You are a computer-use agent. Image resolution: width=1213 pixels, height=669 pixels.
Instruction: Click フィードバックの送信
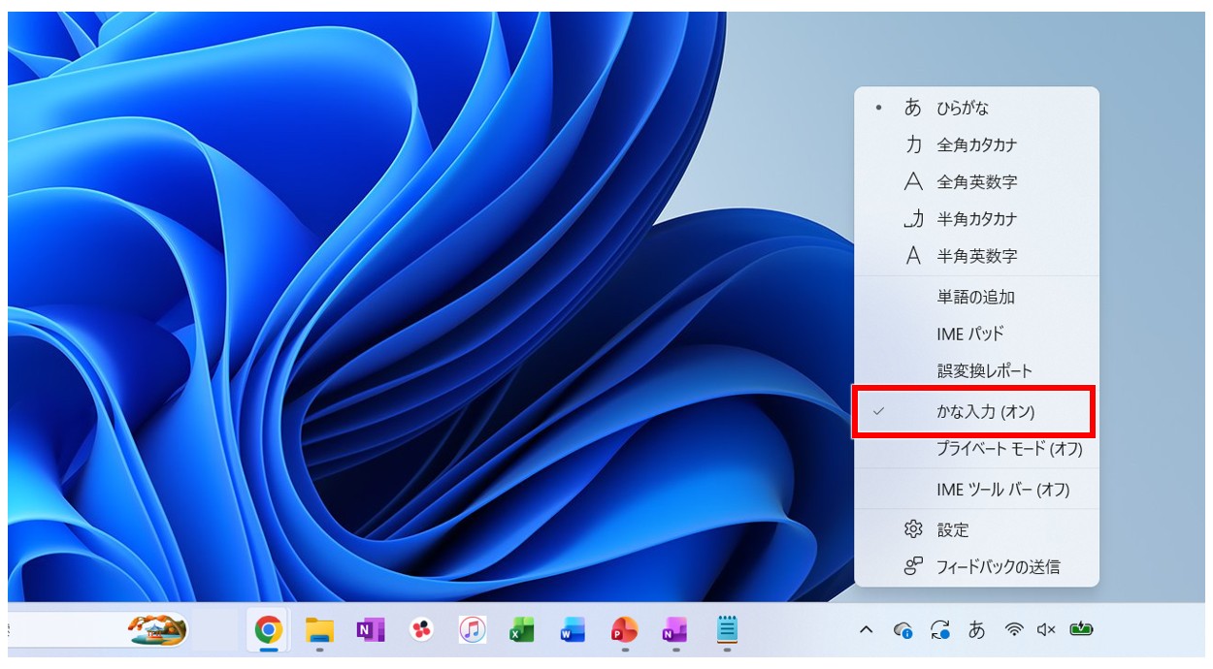(x=976, y=566)
